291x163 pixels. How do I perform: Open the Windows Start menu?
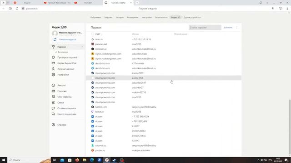4,160
